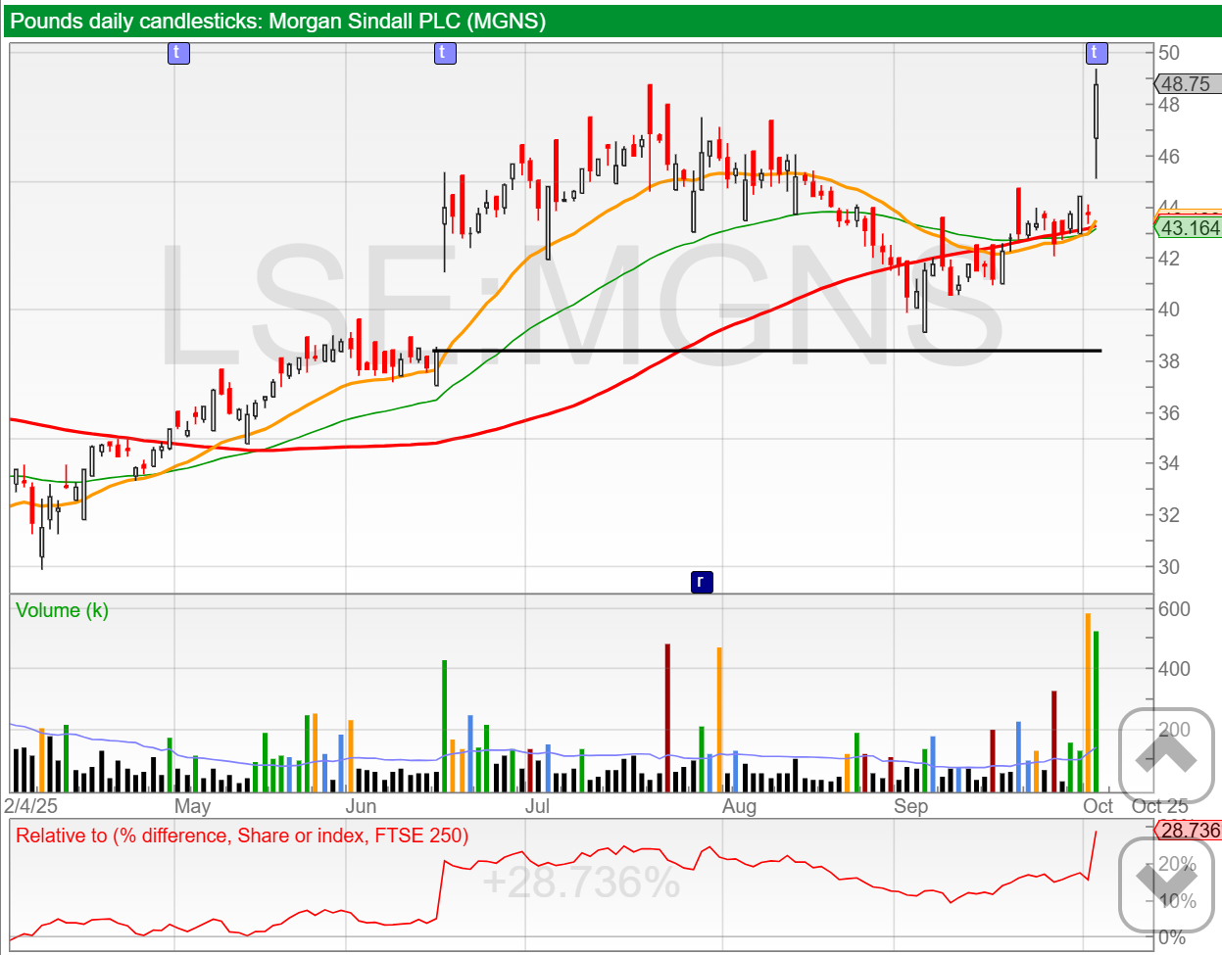Image resolution: width=1222 pixels, height=955 pixels.
Task: Click the 't' marker near May
Action: (177, 53)
